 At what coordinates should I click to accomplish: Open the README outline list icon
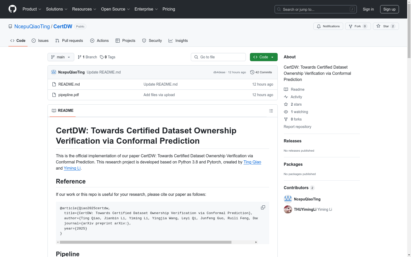pyautogui.click(x=271, y=111)
